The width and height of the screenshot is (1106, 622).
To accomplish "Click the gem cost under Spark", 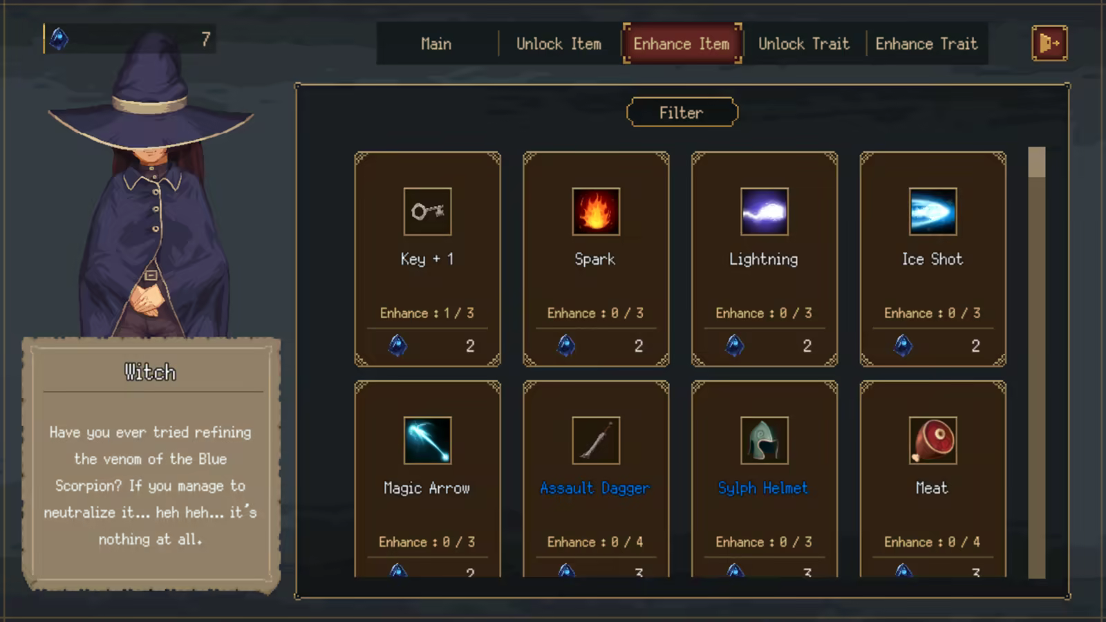I will pyautogui.click(x=596, y=345).
